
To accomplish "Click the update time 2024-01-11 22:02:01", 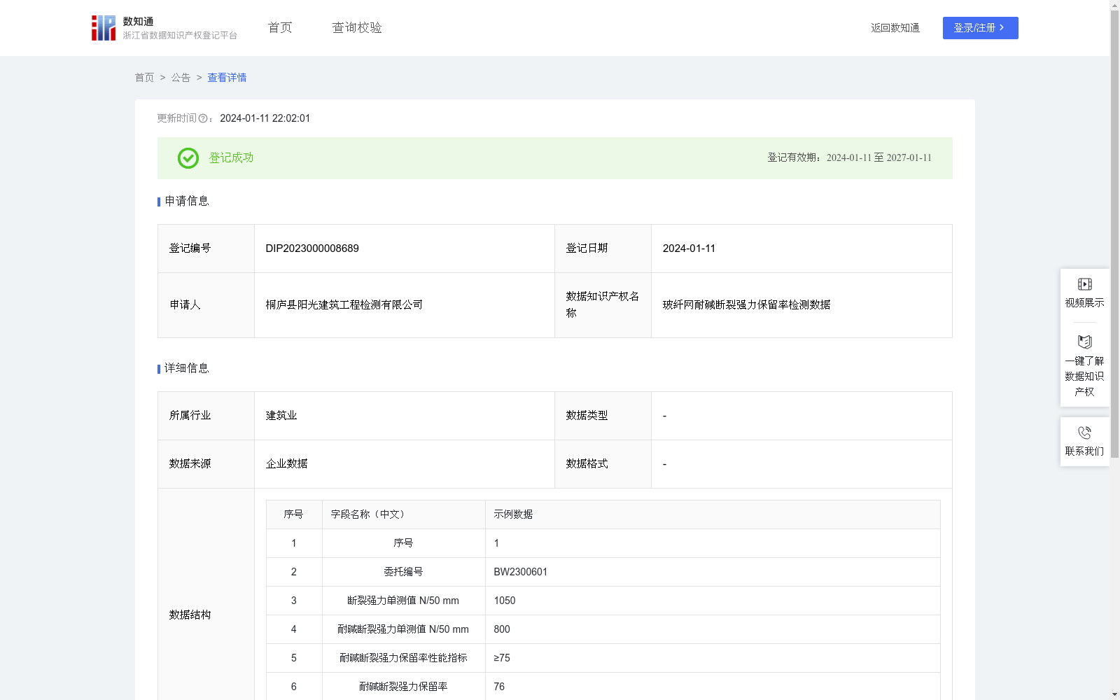I will click(265, 118).
